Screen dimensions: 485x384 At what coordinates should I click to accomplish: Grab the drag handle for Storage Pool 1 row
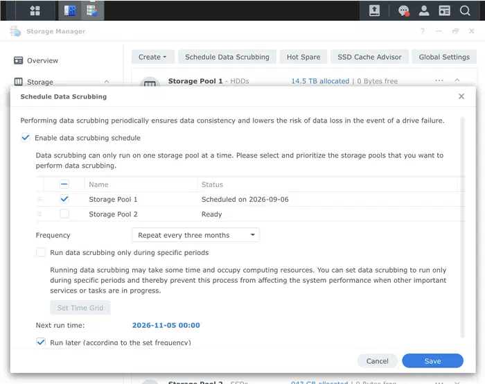coord(39,199)
